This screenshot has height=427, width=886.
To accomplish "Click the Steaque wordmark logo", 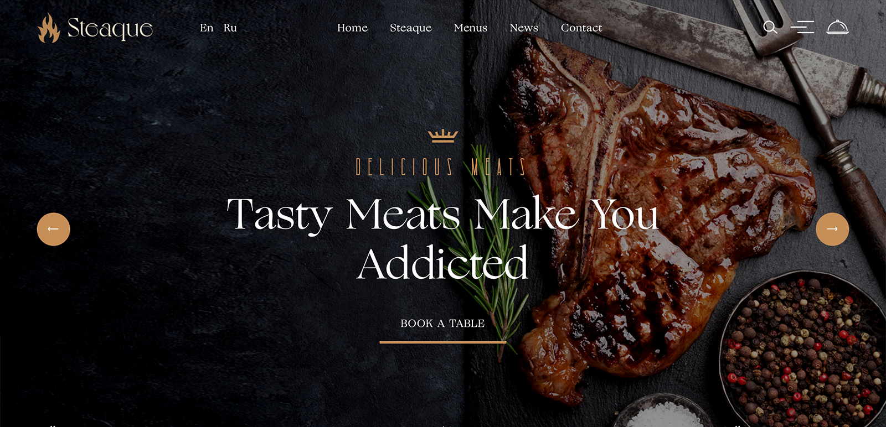I will [110, 29].
